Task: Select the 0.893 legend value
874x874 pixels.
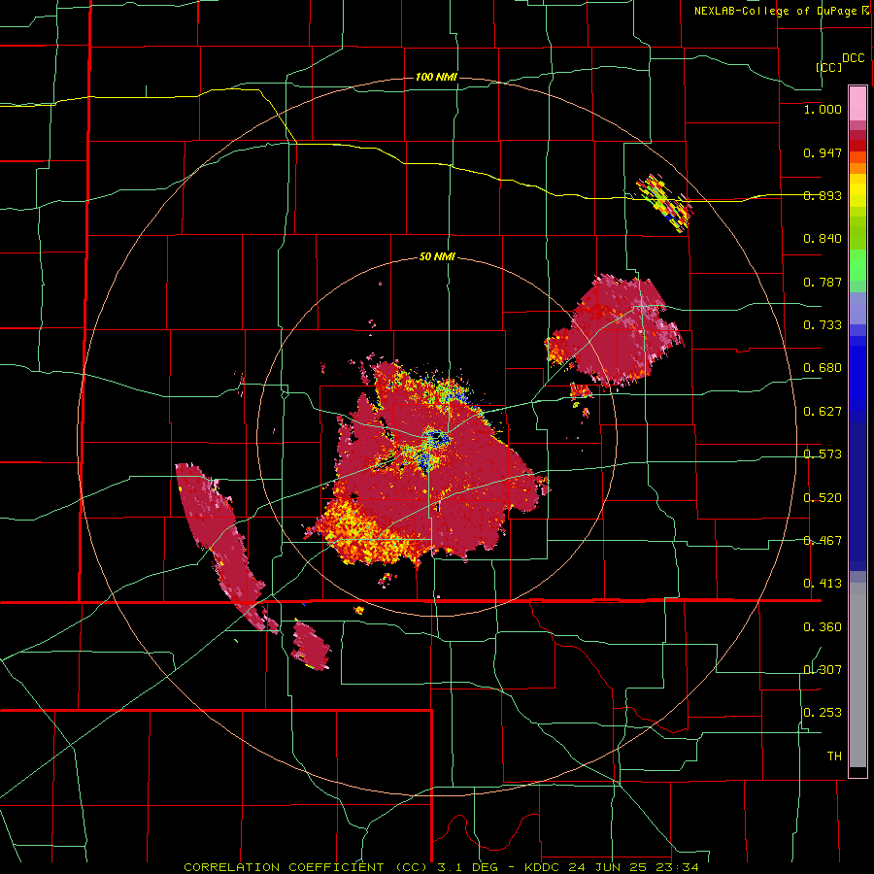Action: point(823,195)
